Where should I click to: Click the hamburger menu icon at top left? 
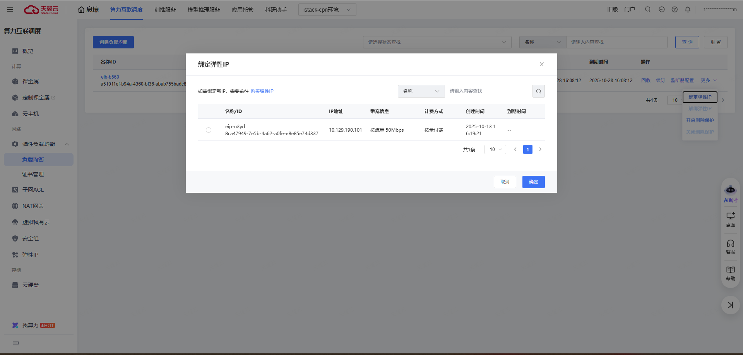[10, 10]
